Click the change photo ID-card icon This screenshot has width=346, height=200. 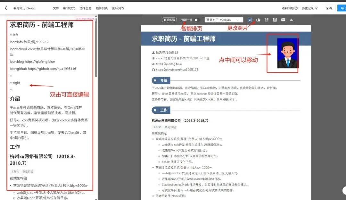(x=258, y=20)
